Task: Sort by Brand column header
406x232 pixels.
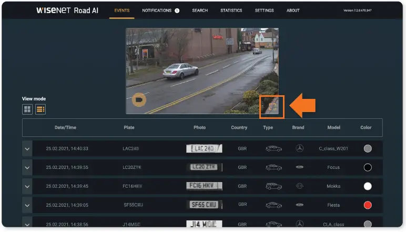Action: [x=298, y=127]
